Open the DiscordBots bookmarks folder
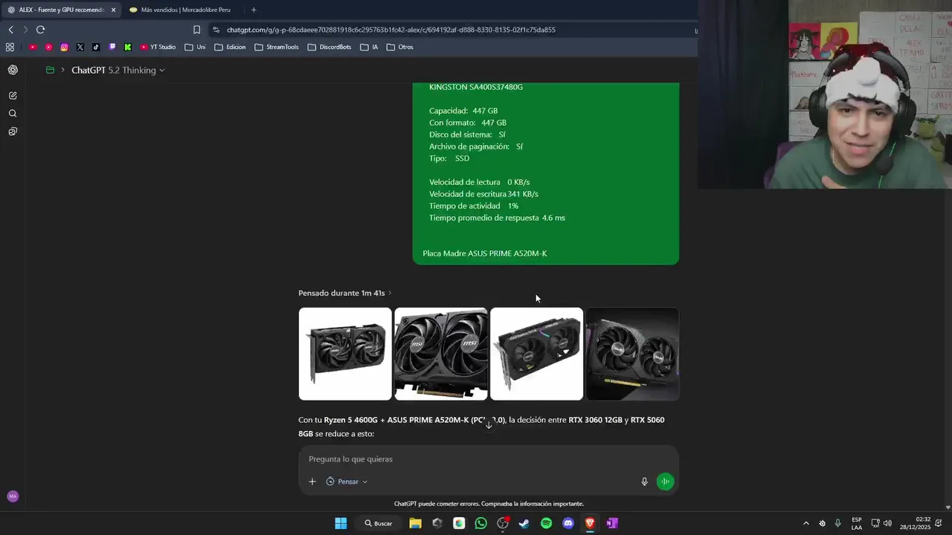The image size is (952, 535). 329,47
